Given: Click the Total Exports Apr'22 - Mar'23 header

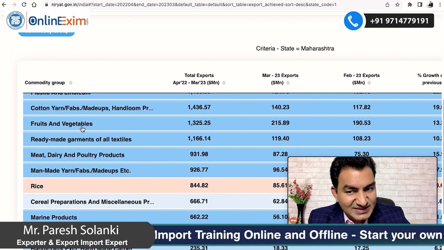Looking at the screenshot, I should pyautogui.click(x=196, y=79).
